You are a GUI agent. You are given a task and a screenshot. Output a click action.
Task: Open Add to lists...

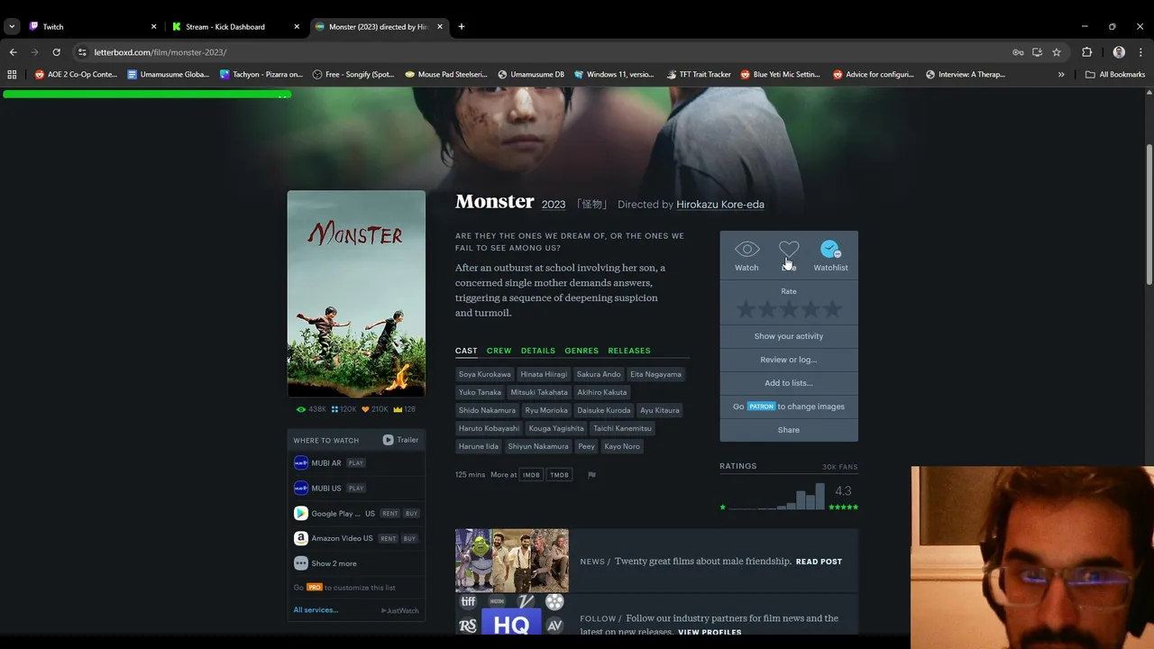(x=789, y=383)
